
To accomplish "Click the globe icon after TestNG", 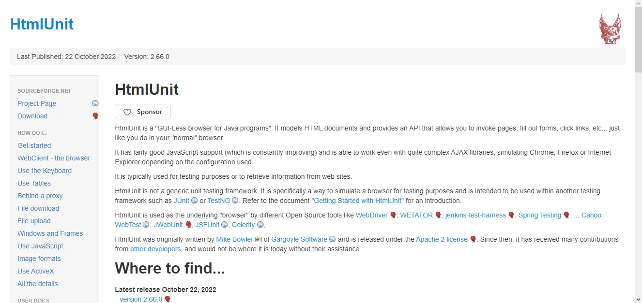I will [x=235, y=200].
